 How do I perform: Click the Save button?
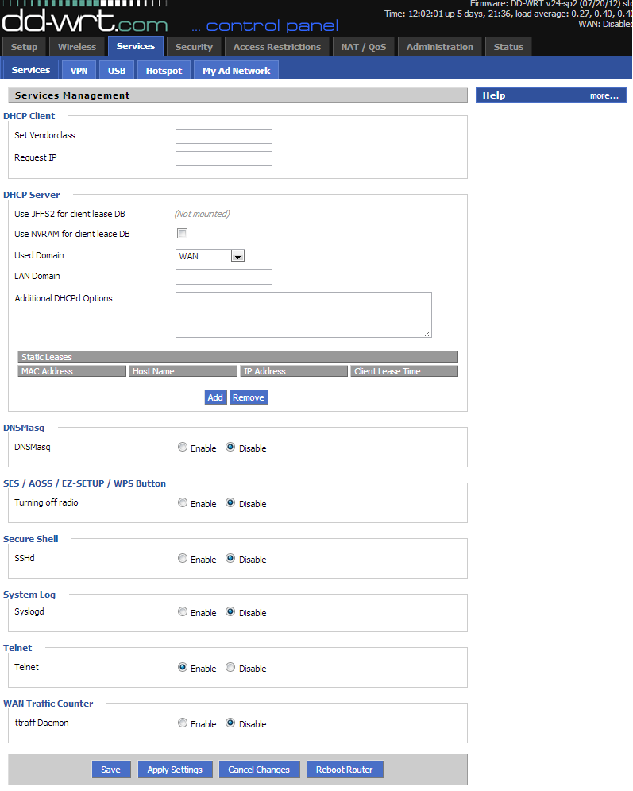click(x=110, y=770)
